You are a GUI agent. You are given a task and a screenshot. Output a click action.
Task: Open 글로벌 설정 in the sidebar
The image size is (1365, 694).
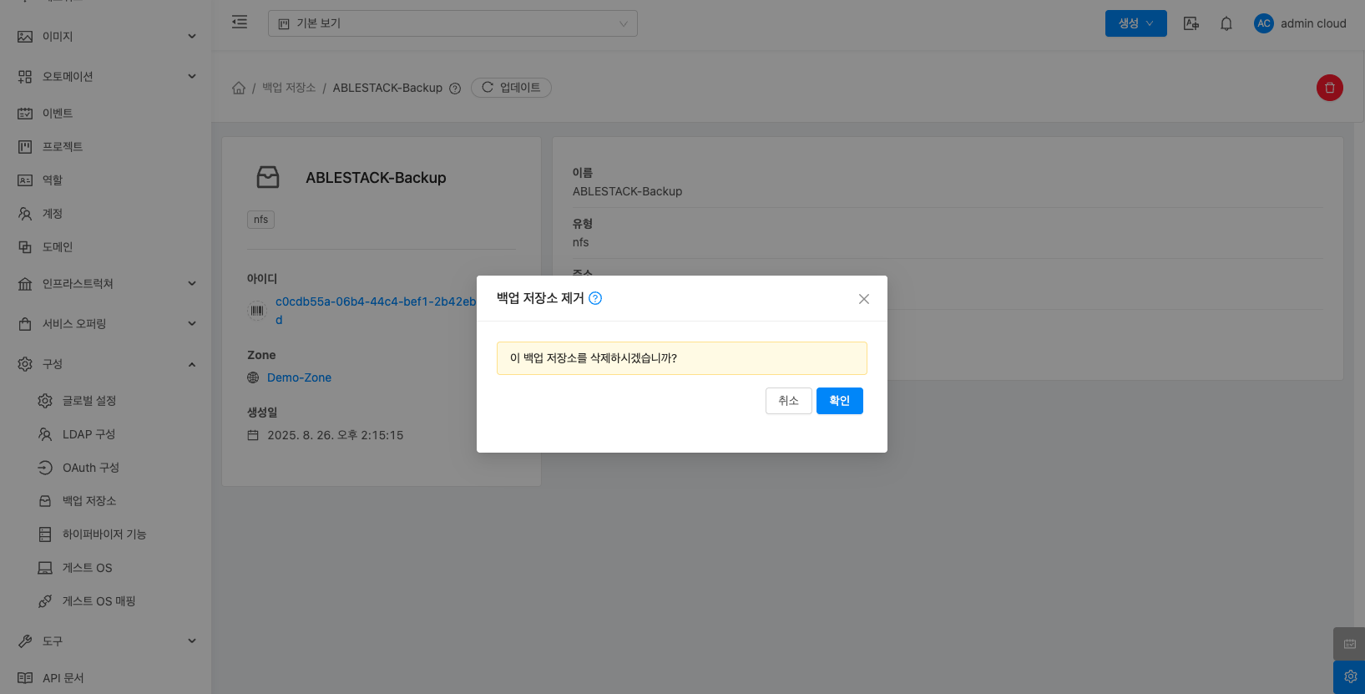point(89,401)
